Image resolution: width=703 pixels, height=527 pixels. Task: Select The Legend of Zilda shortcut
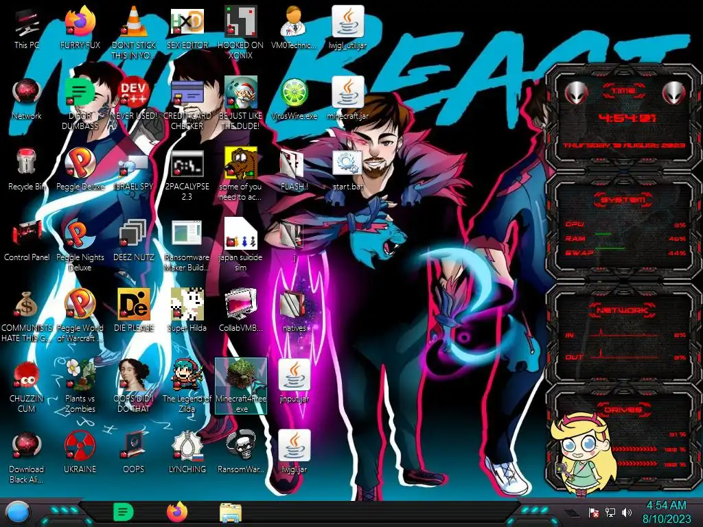[x=187, y=387]
